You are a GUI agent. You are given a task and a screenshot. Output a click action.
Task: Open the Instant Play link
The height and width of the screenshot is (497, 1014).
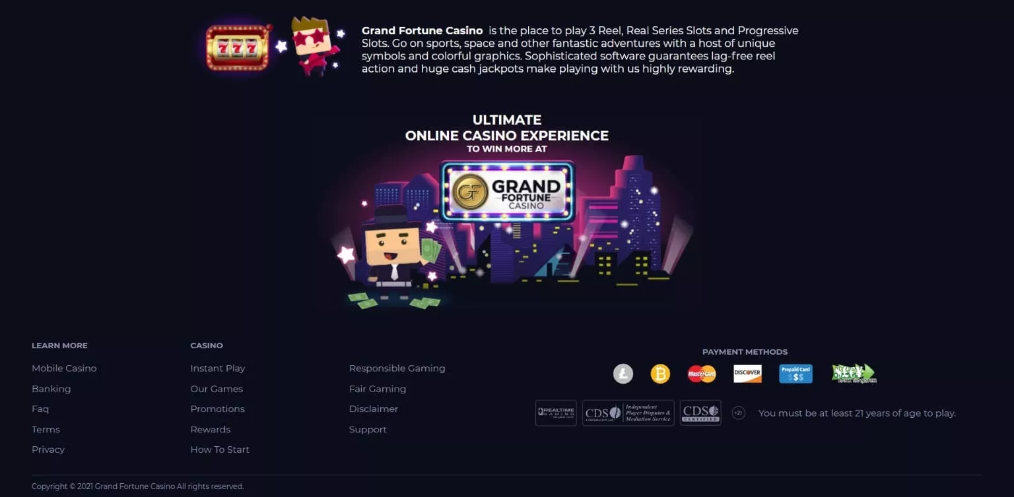[x=217, y=368]
